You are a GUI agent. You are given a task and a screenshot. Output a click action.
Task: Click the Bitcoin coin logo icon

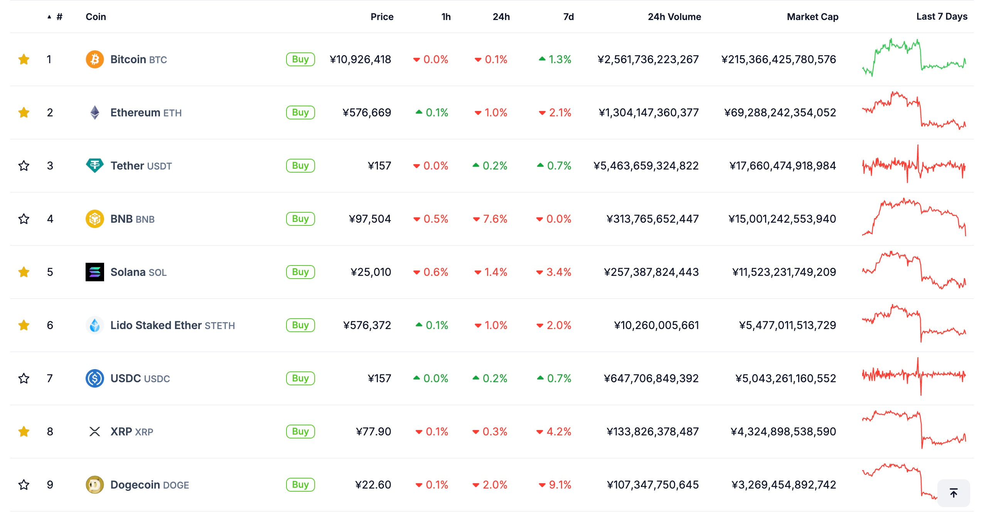pos(94,59)
